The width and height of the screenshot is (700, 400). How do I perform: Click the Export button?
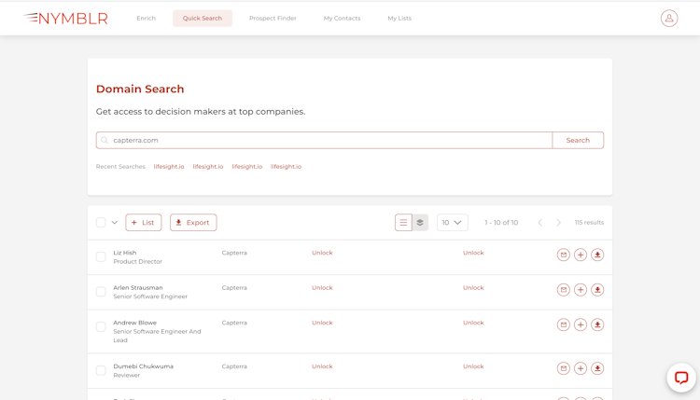click(193, 223)
